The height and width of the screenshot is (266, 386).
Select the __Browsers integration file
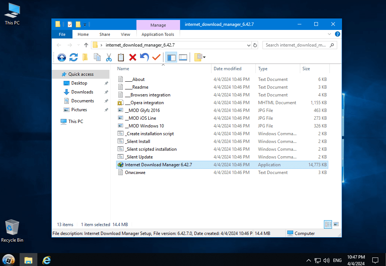pyautogui.click(x=222, y=95)
